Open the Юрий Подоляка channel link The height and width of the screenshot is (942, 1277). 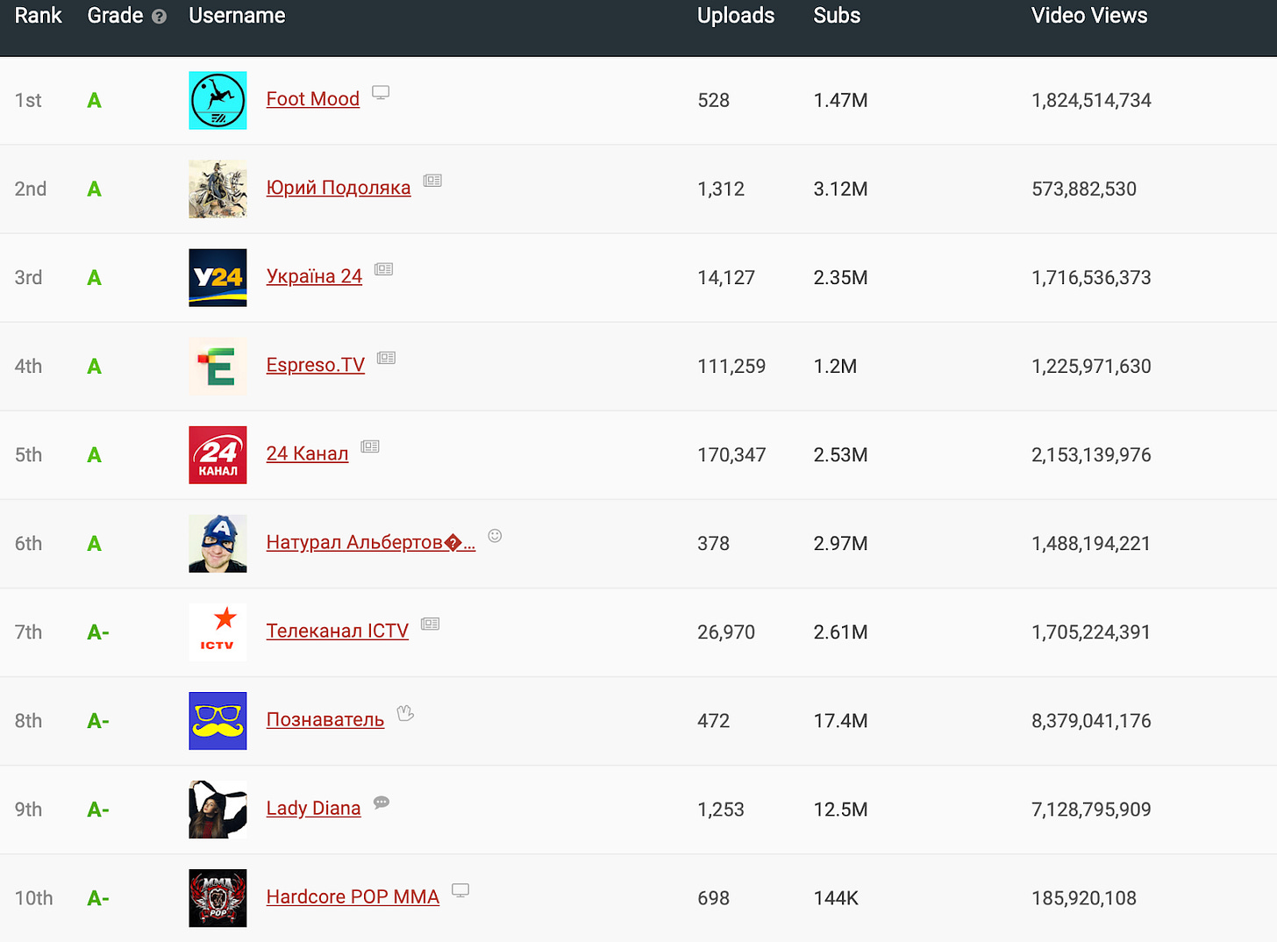pyautogui.click(x=339, y=188)
